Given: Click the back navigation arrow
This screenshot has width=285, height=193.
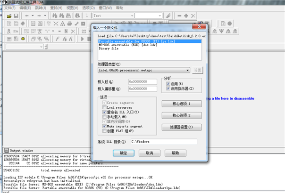Looking at the screenshot, I should coord(27,16).
